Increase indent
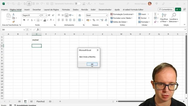The image size is (188, 106). coord(74,20)
